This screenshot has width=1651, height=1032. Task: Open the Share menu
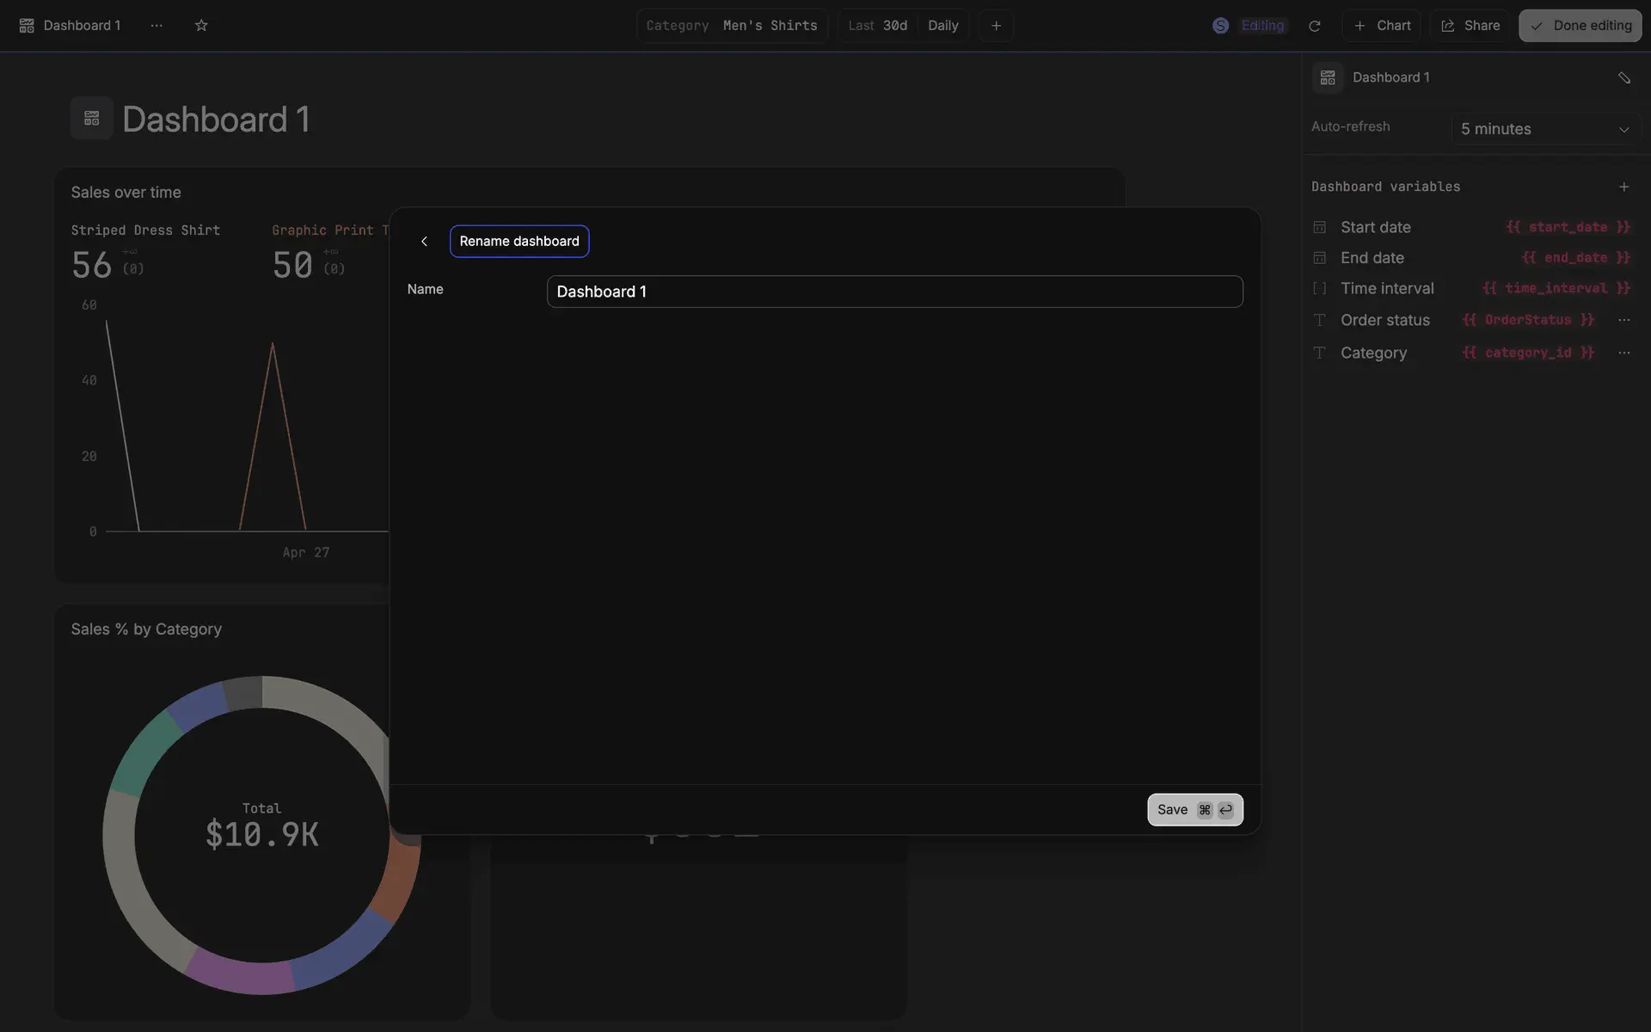1470,26
